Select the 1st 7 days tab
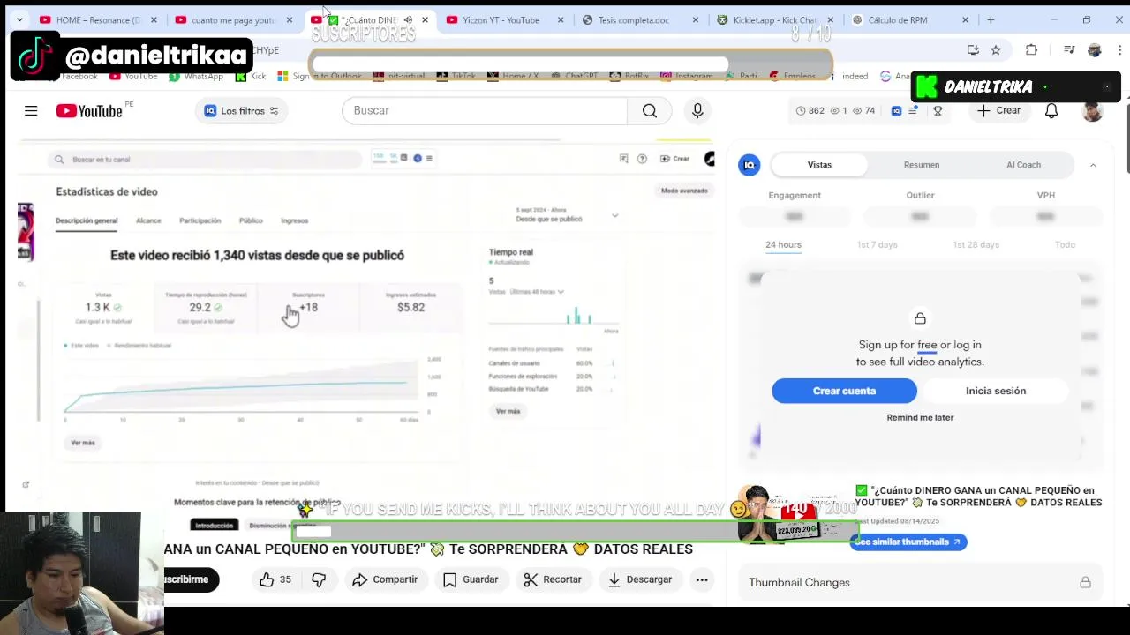The height and width of the screenshot is (635, 1130). pyautogui.click(x=877, y=245)
